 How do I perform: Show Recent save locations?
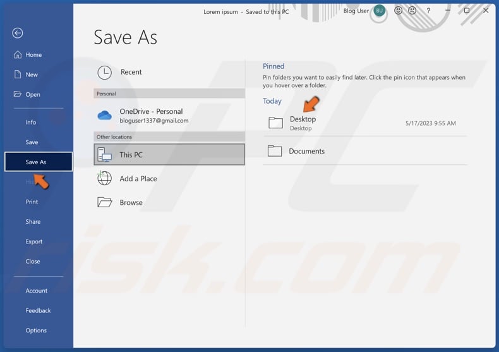coord(169,72)
